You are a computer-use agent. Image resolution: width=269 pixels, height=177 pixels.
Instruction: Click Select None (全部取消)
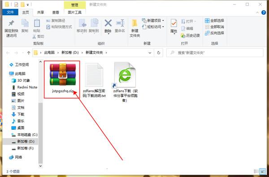coord(214,27)
